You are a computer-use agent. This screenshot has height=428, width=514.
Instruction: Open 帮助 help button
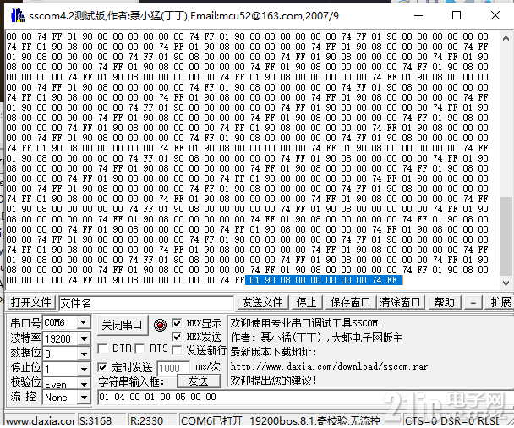coord(445,302)
